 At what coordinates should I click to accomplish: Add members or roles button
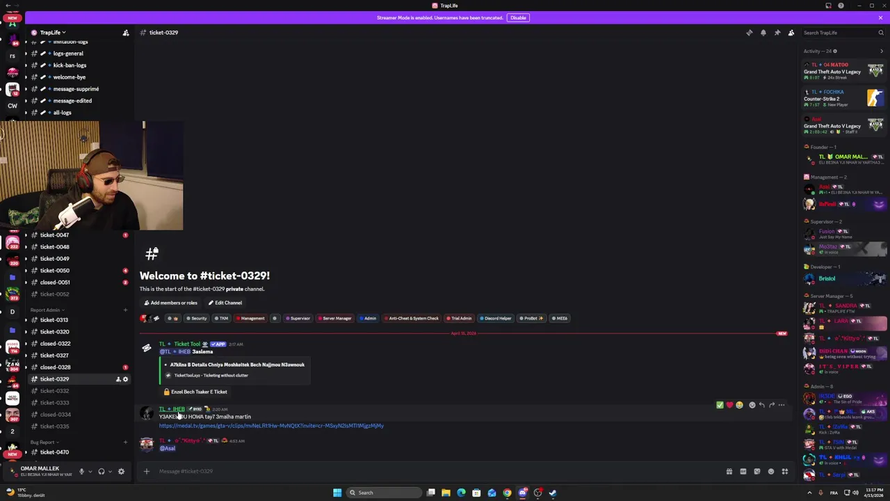click(170, 303)
